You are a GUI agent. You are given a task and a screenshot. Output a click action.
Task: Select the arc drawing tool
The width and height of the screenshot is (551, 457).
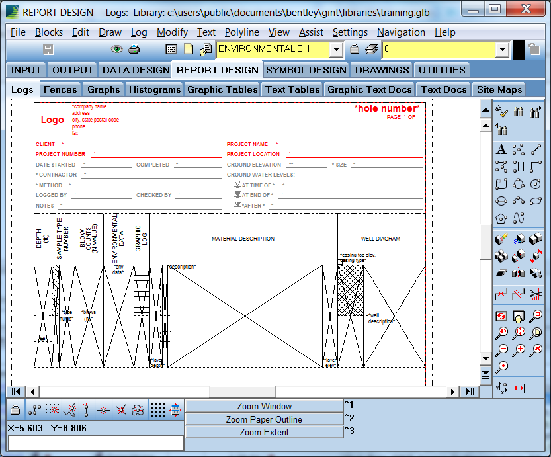pos(519,201)
